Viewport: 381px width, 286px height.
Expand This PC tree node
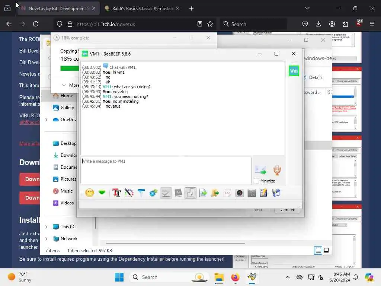(46, 227)
